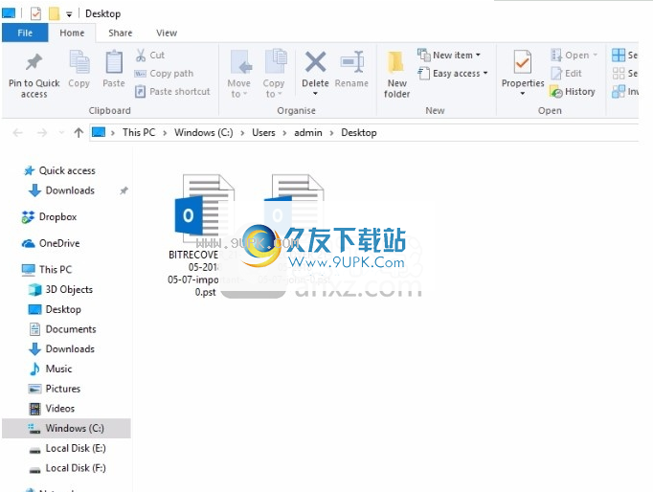Open the Copy to dropdown
This screenshot has height=492, width=653.
274,89
